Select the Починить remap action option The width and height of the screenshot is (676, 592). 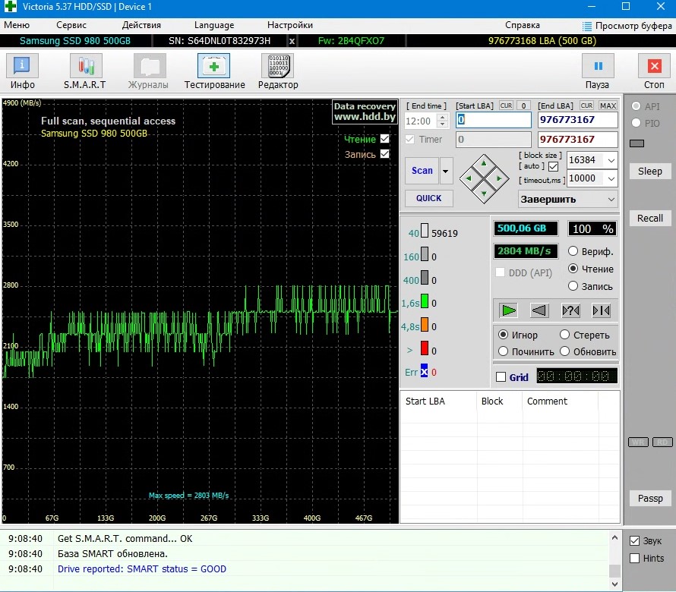coord(503,351)
